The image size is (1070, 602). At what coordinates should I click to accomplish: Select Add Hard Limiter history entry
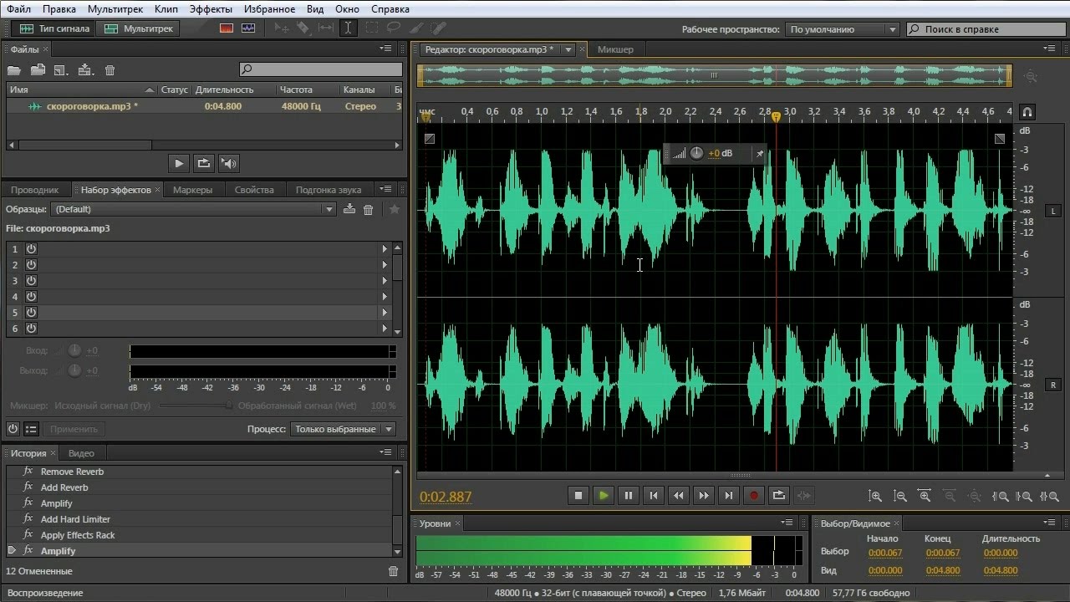coord(75,519)
